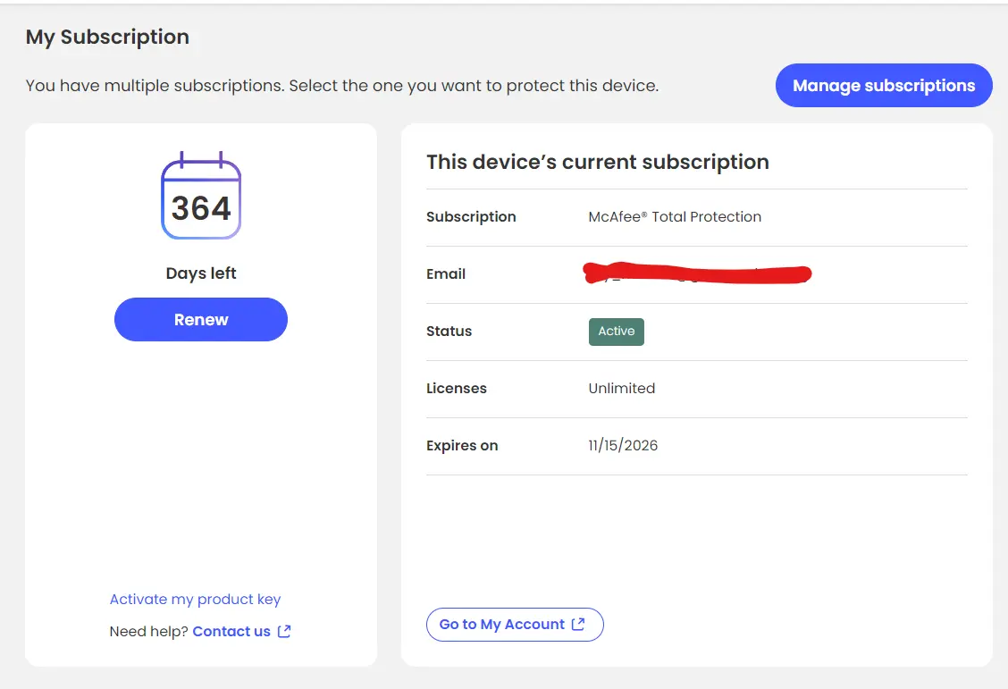Click the Days left label
The height and width of the screenshot is (689, 1008).
coord(201,273)
